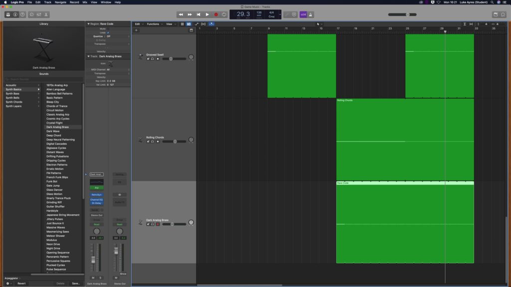Image resolution: width=511 pixels, height=287 pixels.
Task: Open the Arp MIDI effect slot
Action: pos(96,188)
